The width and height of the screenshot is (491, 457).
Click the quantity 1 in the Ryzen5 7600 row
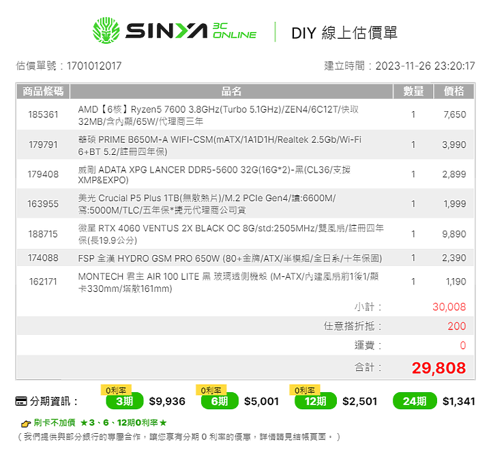click(413, 115)
